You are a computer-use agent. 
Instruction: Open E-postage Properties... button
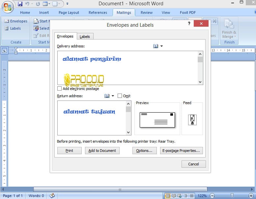click(181, 151)
